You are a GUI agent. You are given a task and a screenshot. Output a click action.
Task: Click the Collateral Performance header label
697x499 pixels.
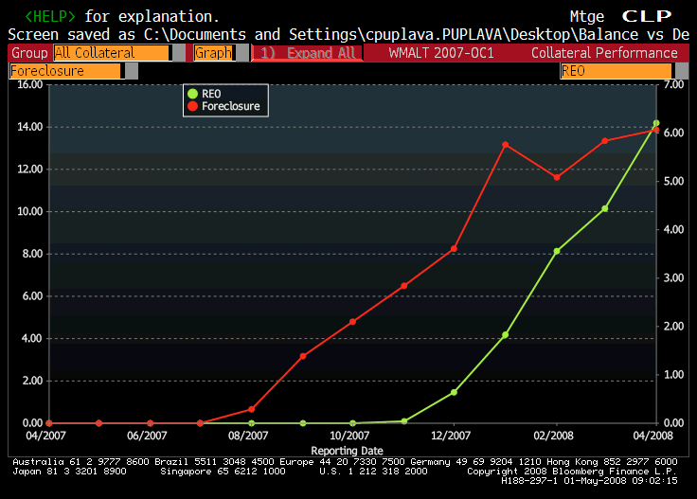click(x=604, y=53)
